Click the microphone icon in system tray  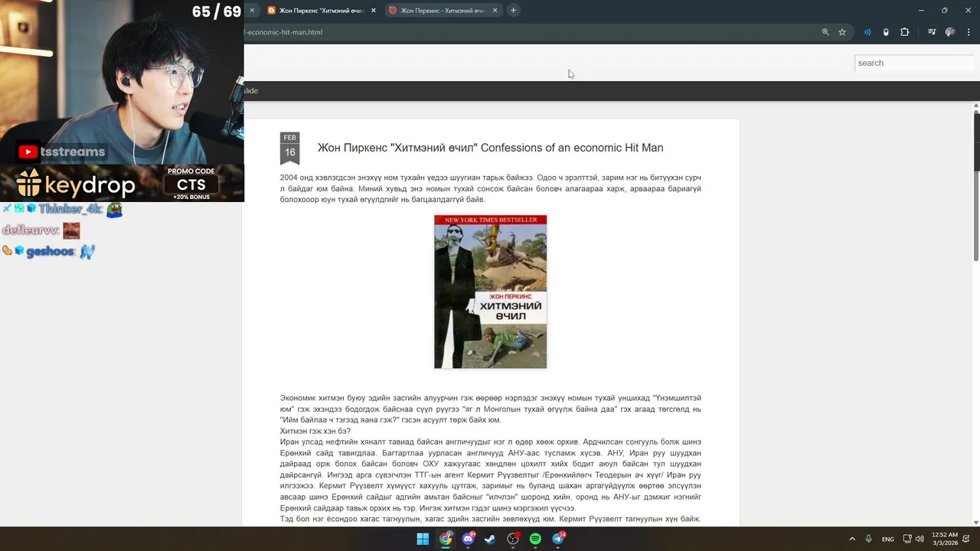(868, 539)
